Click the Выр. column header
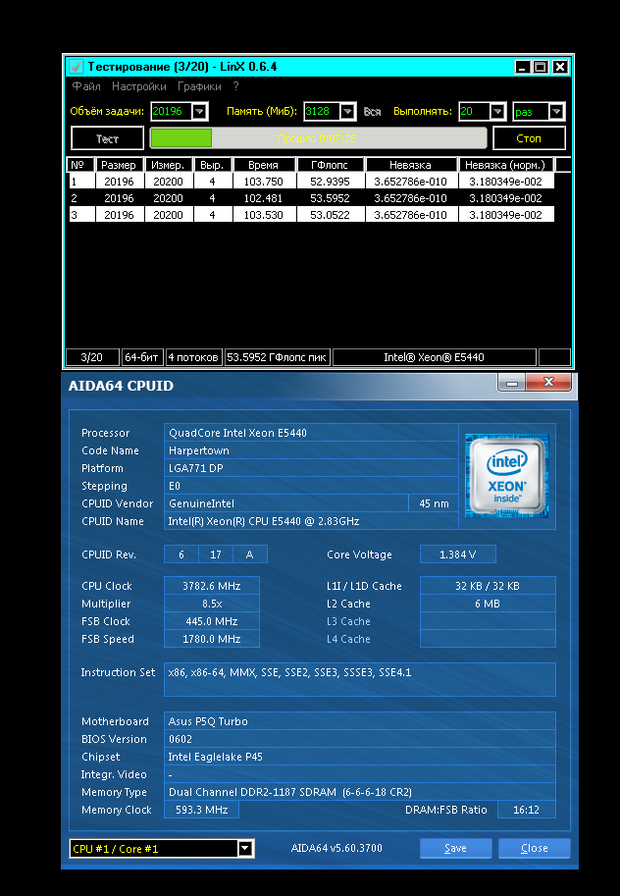The image size is (620, 896). pyautogui.click(x=212, y=165)
